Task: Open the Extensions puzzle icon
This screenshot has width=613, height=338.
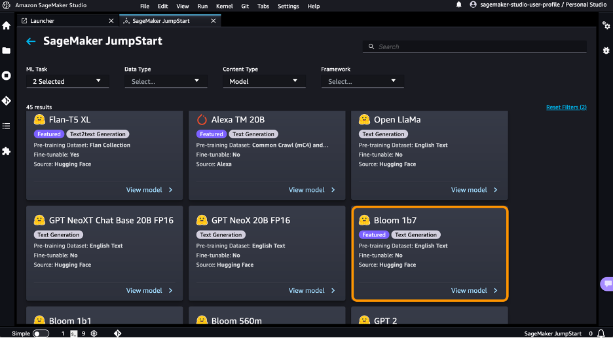Action: tap(7, 151)
